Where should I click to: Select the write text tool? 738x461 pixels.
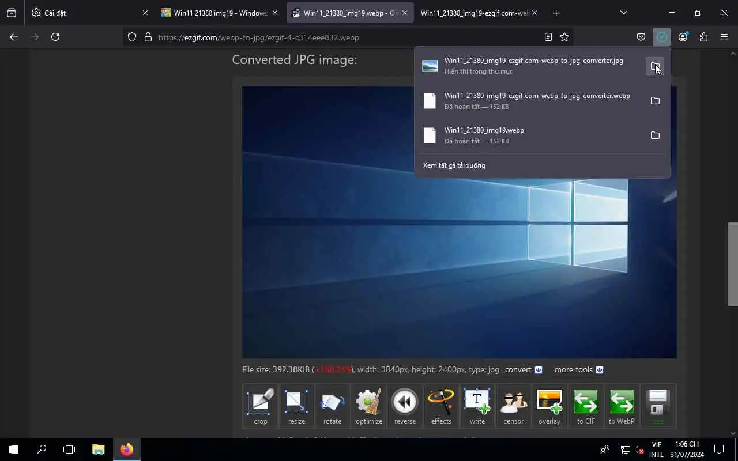[x=477, y=406]
